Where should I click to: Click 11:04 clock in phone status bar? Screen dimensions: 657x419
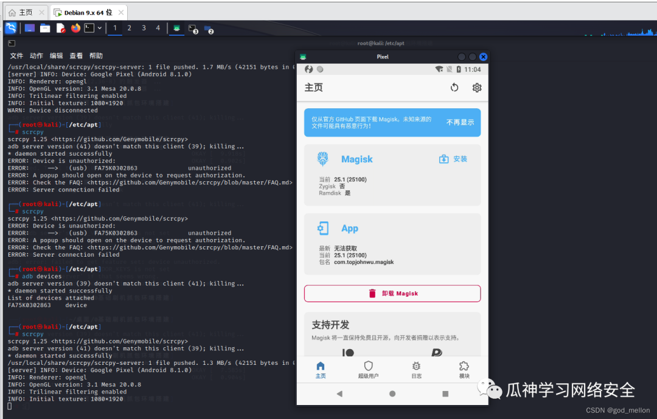(x=472, y=69)
